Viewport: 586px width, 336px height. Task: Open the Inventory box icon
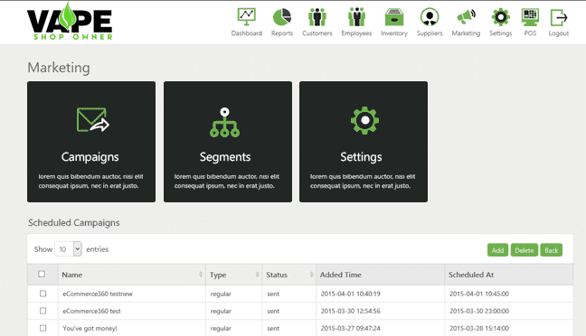tap(394, 17)
